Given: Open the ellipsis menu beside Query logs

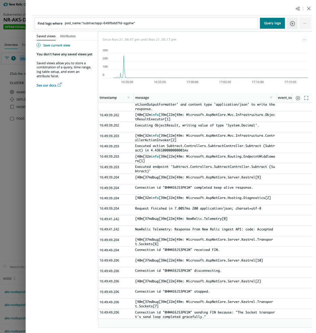Looking at the screenshot, I should point(305,23).
